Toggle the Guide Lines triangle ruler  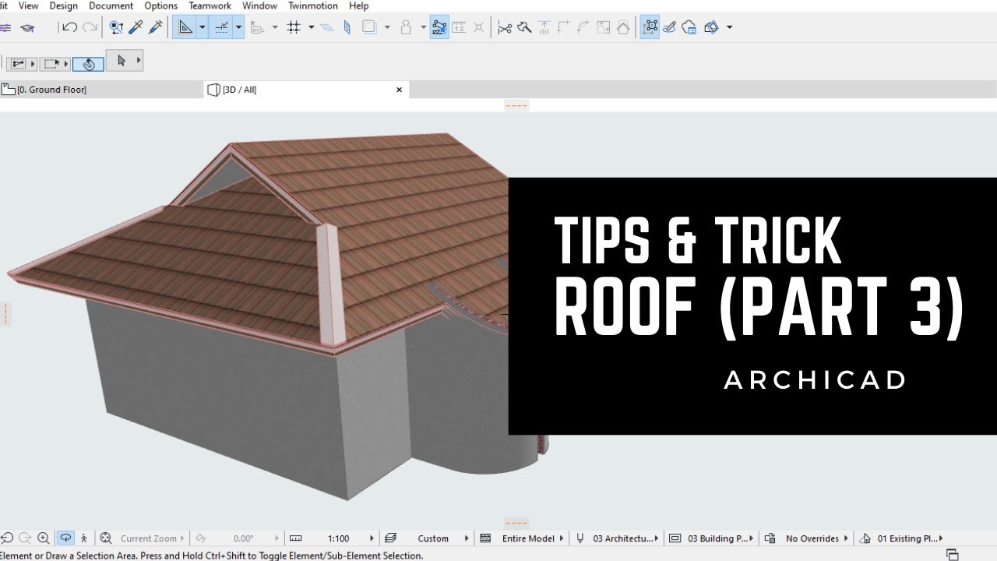(185, 27)
